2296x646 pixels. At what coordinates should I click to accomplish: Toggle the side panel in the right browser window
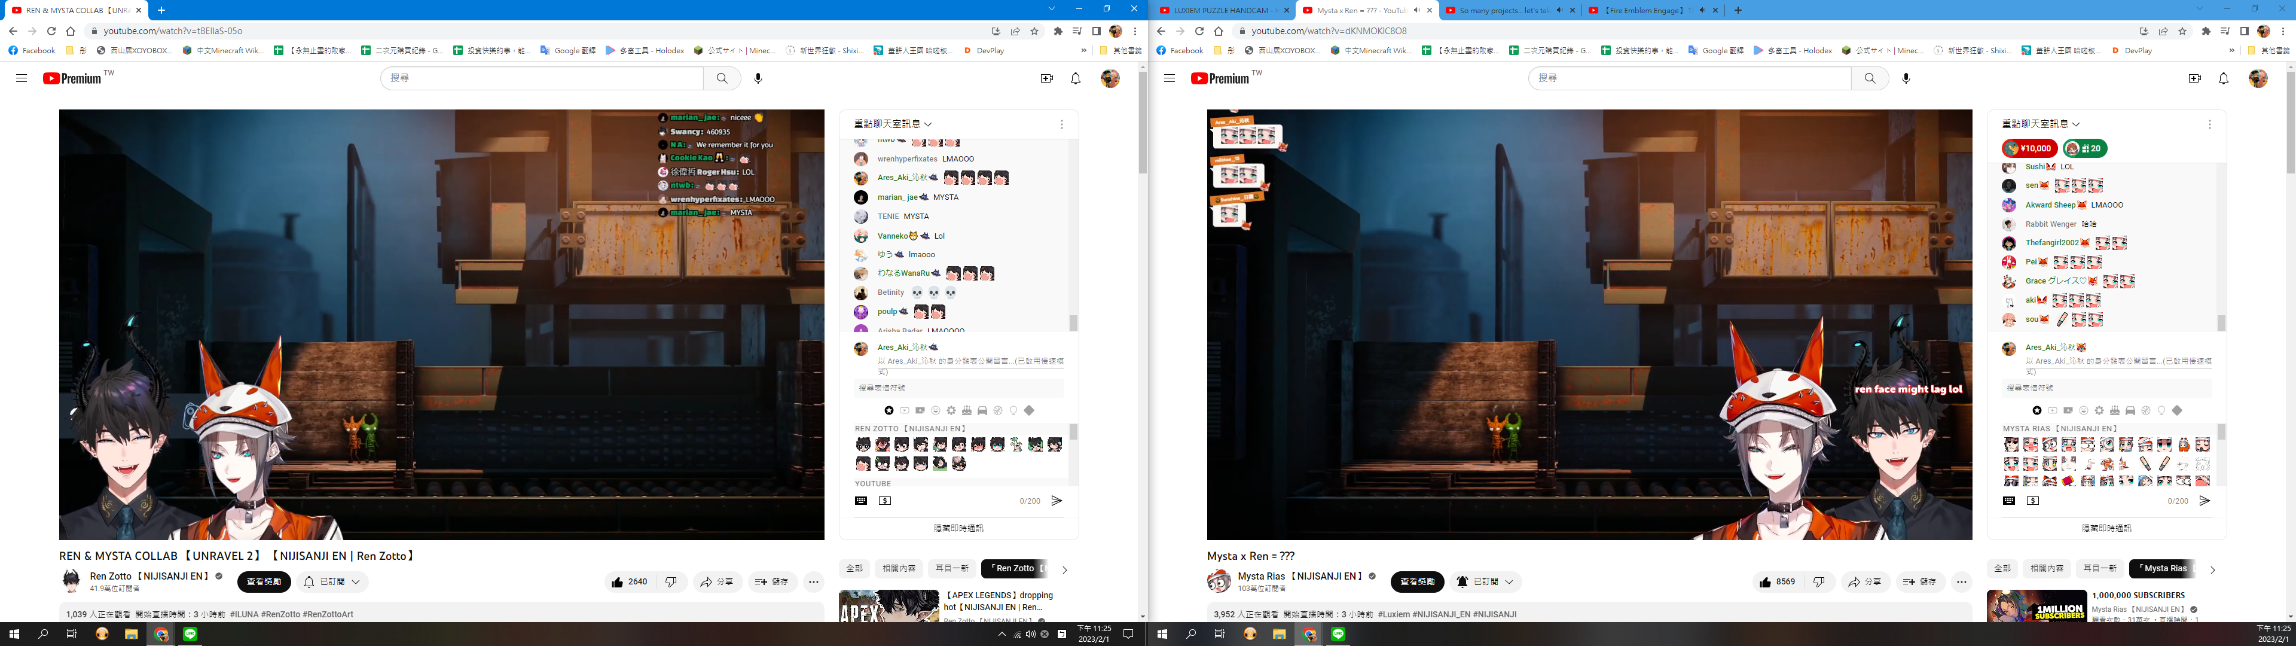(x=2245, y=31)
